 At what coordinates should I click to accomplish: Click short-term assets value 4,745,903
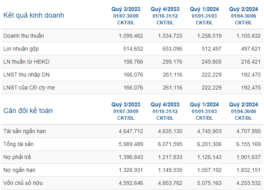pyautogui.click(x=209, y=131)
